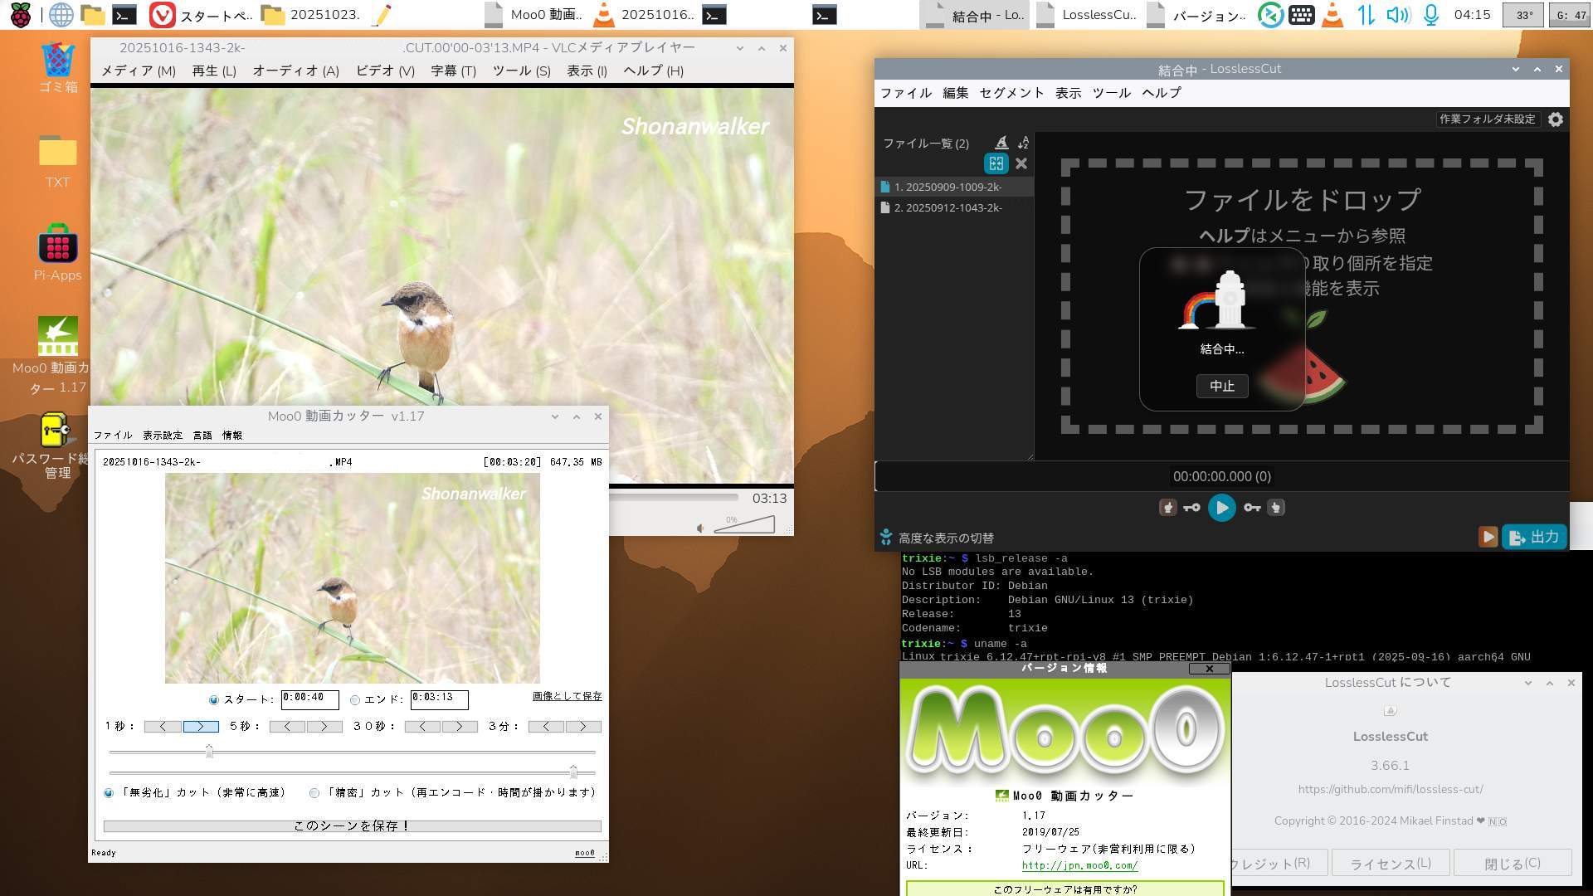Open the jpn.moo0.com link
Viewport: 1593px width, 896px height.
[x=1079, y=865]
